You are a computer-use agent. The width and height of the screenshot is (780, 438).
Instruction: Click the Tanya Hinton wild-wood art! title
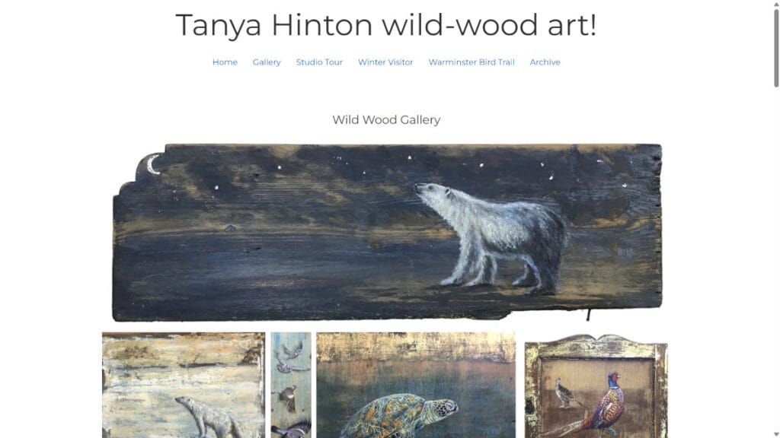(x=386, y=25)
